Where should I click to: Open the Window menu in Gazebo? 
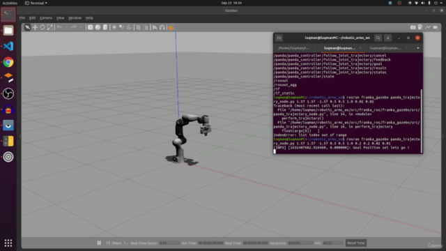click(x=75, y=17)
